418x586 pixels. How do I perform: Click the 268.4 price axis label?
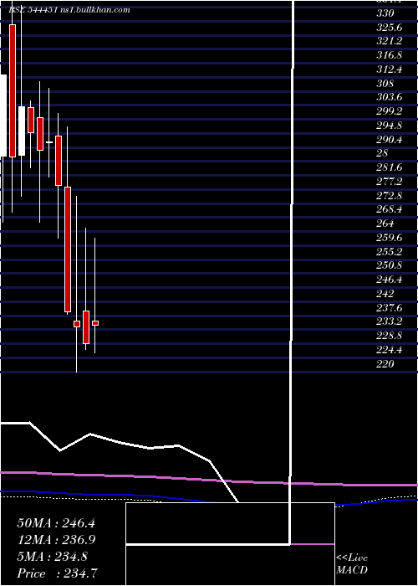tap(389, 209)
